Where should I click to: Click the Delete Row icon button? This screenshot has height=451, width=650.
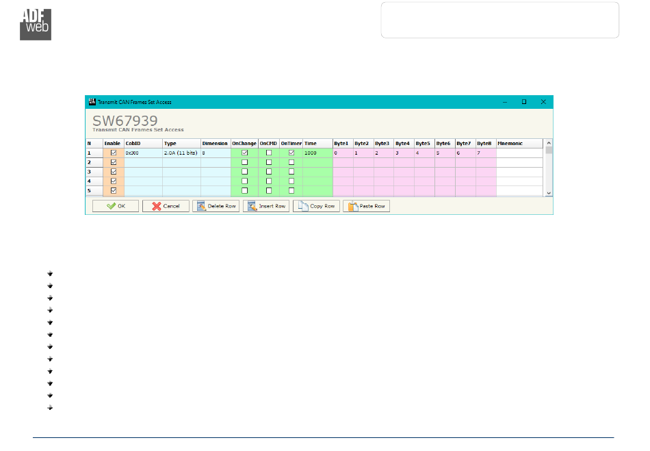coord(216,206)
